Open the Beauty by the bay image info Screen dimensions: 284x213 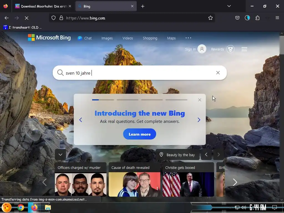click(177, 155)
